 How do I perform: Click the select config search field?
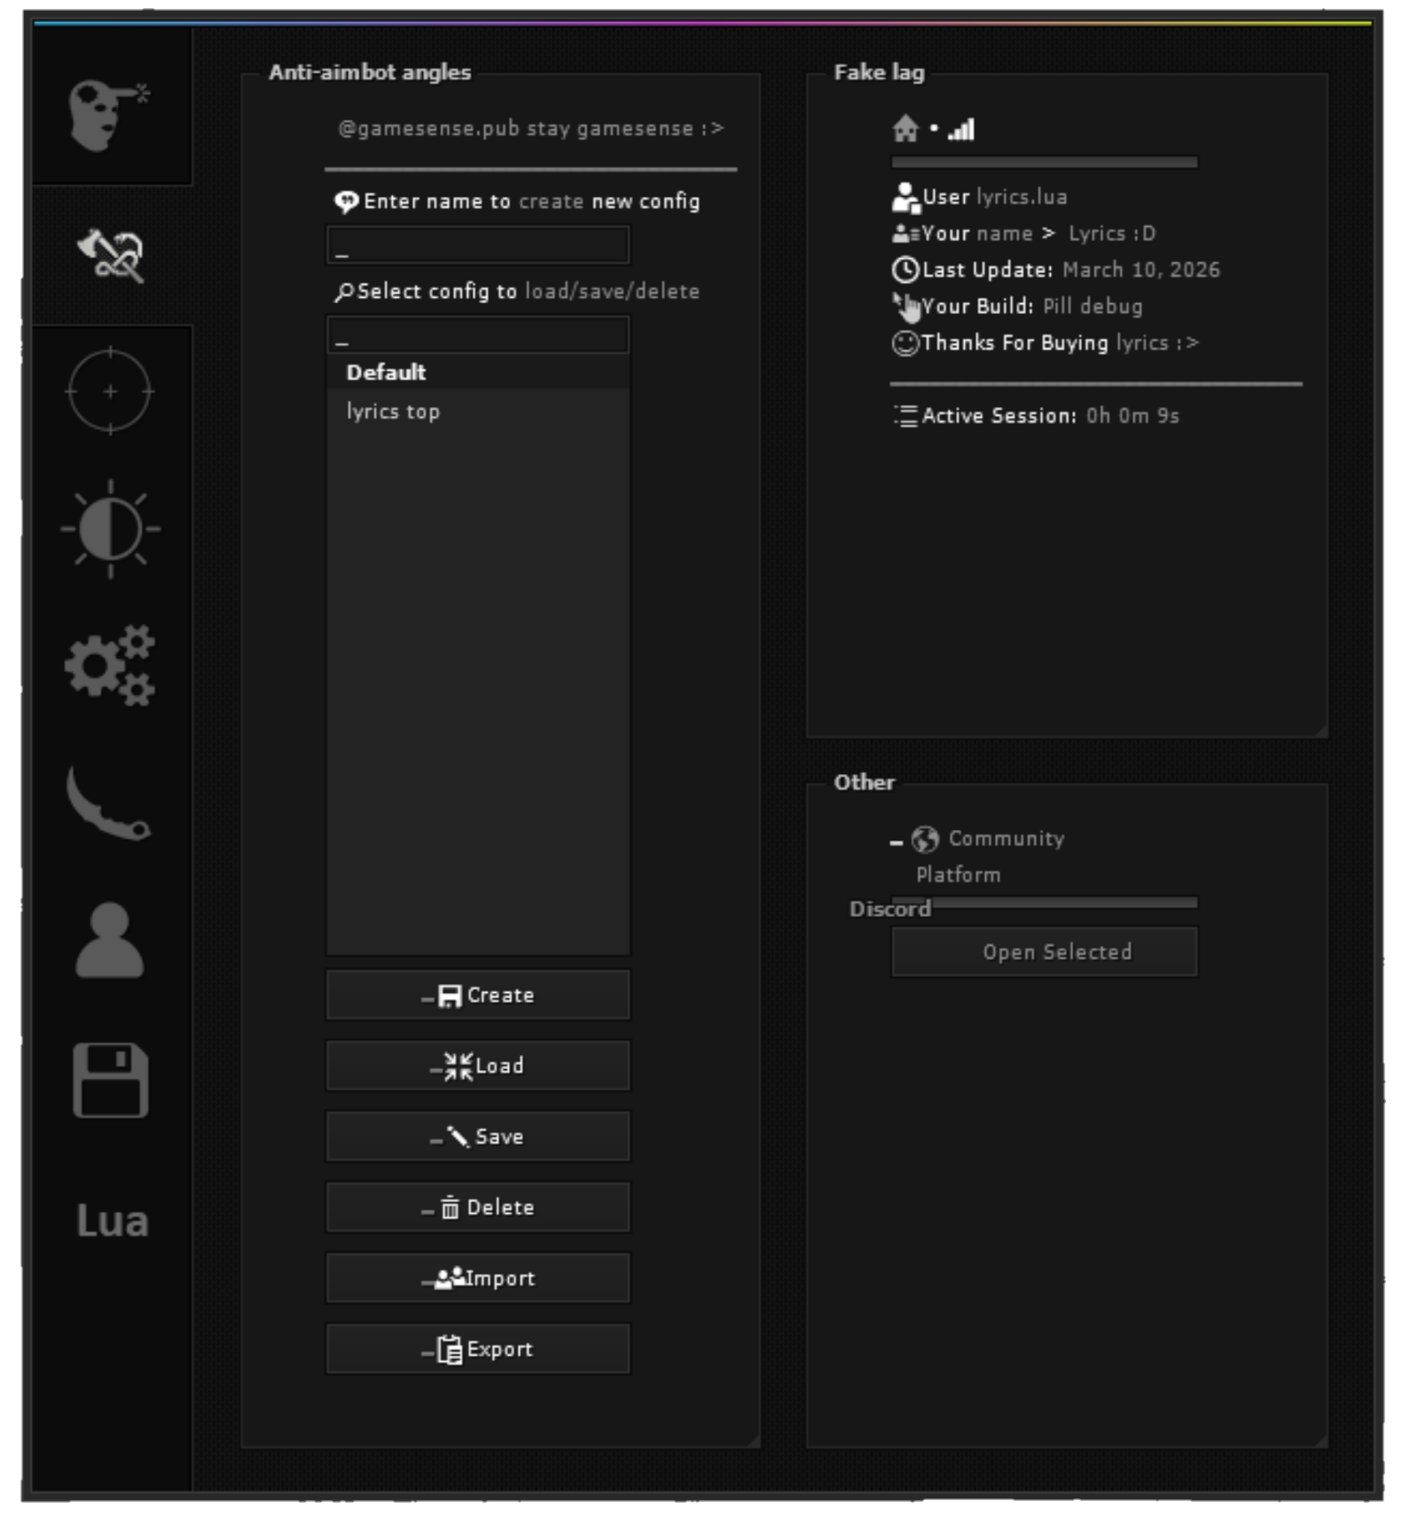click(478, 334)
